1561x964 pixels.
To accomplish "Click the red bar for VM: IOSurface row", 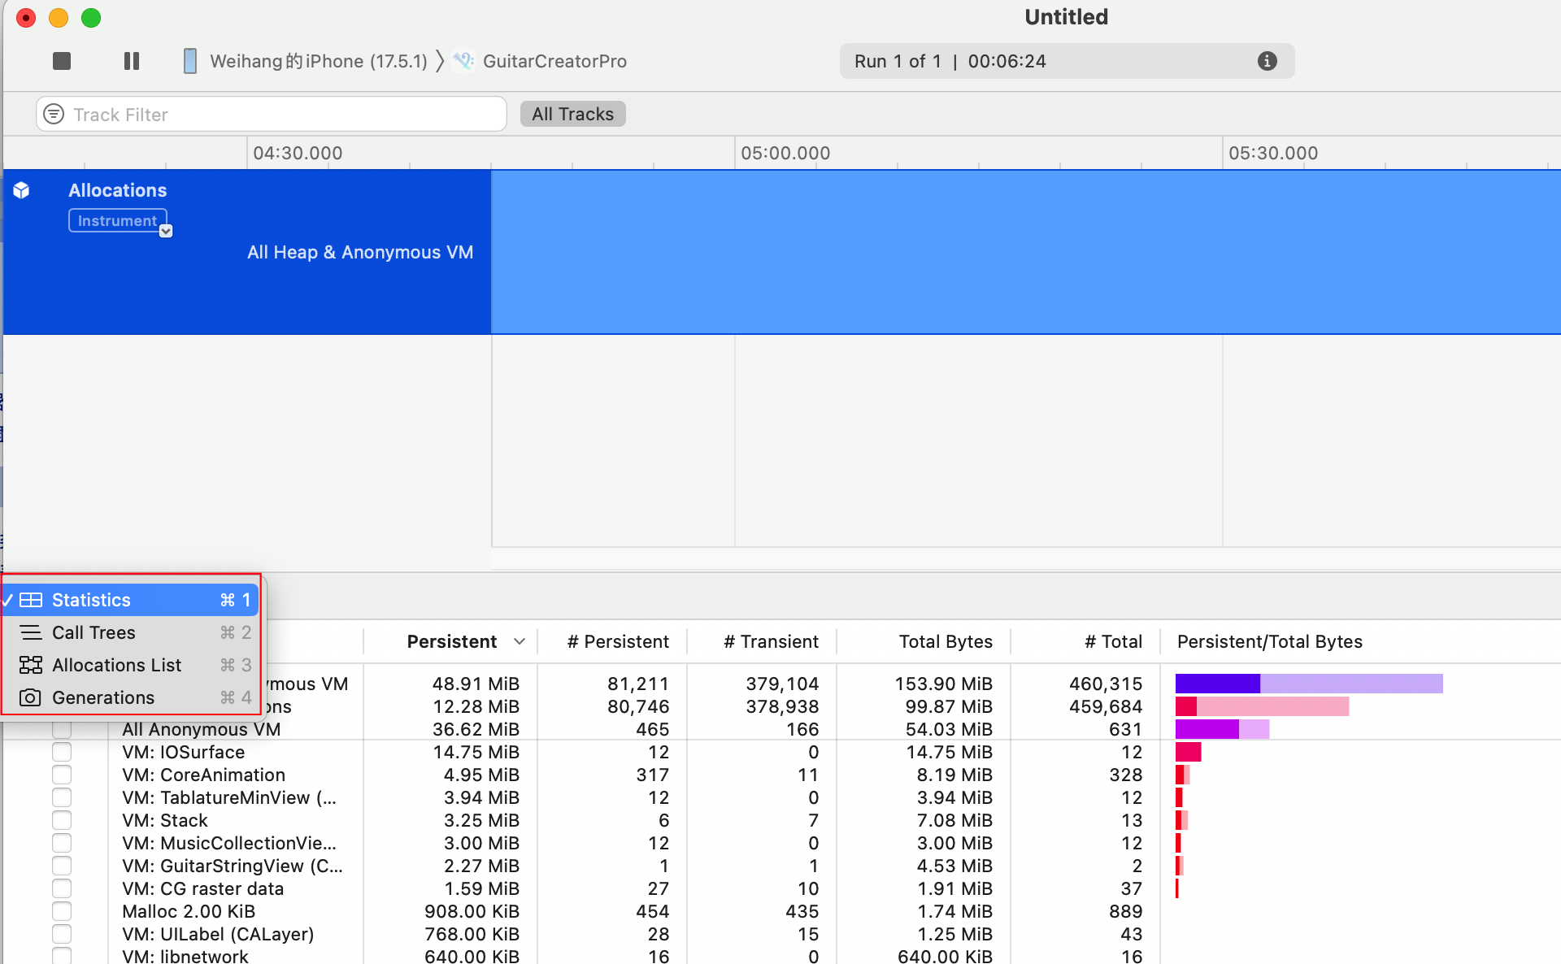I will pos(1188,752).
